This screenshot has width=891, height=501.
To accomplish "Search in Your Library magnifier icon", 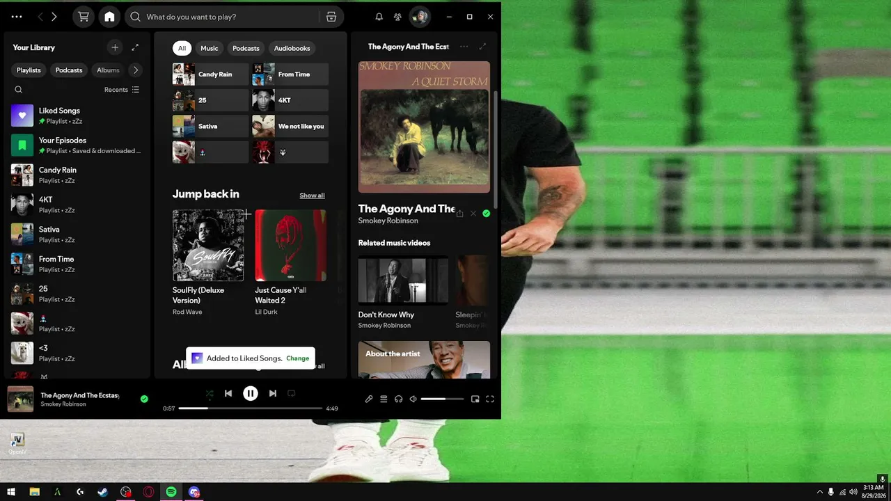I will [19, 90].
